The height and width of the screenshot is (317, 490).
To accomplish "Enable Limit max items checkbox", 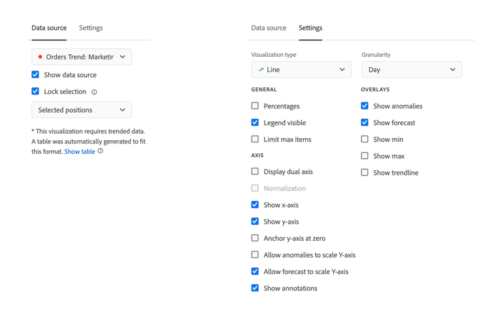I will 255,139.
